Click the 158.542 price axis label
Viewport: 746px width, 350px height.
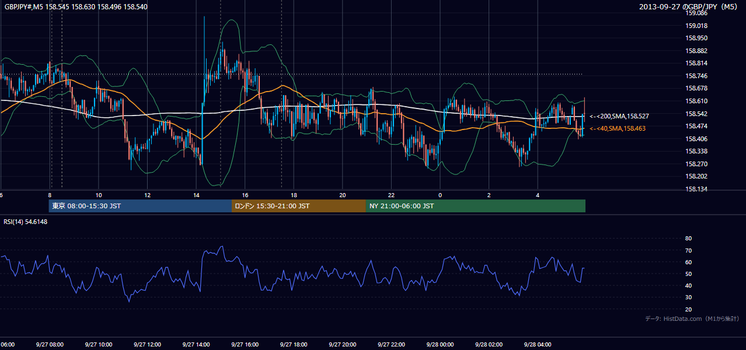pos(696,114)
